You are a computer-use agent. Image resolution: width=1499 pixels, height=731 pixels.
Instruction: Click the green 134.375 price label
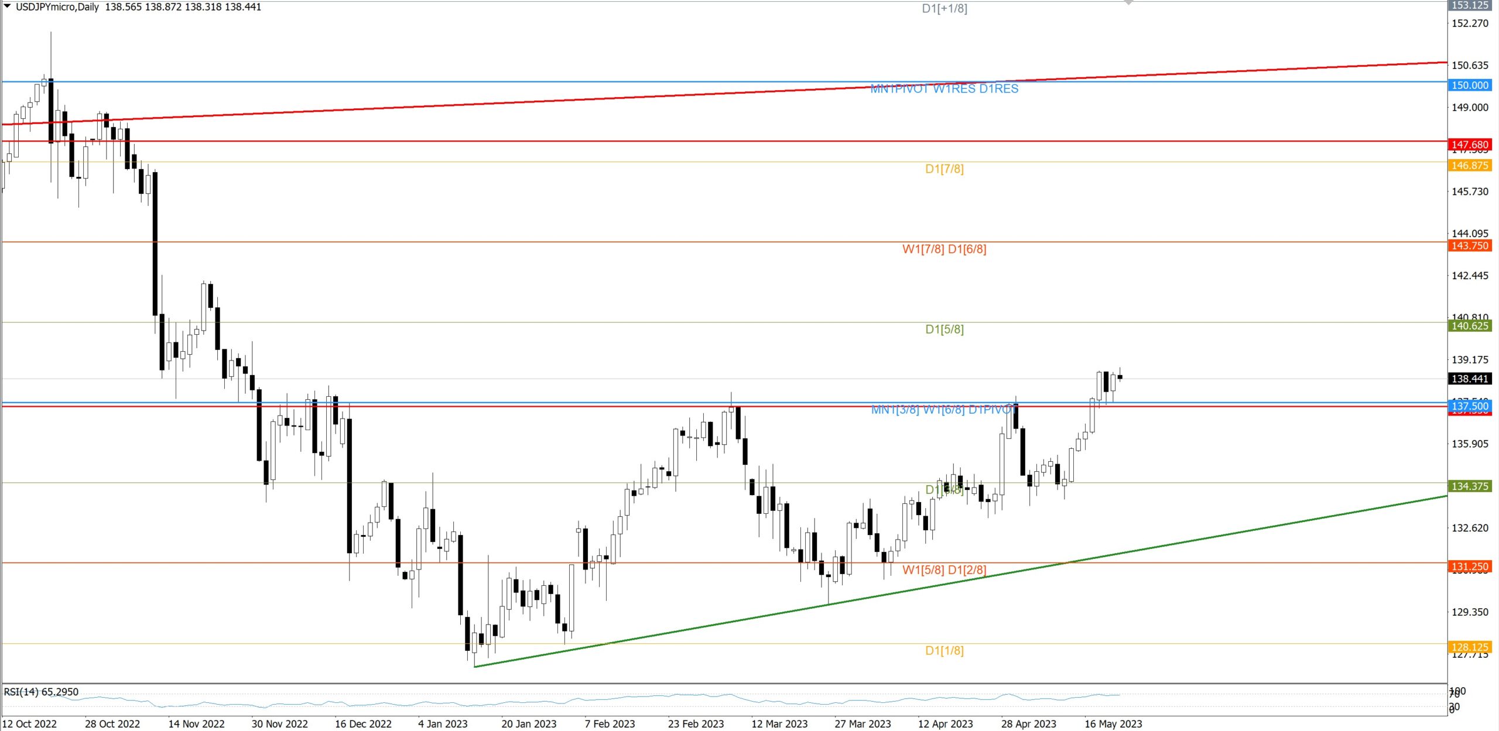[x=1470, y=486]
